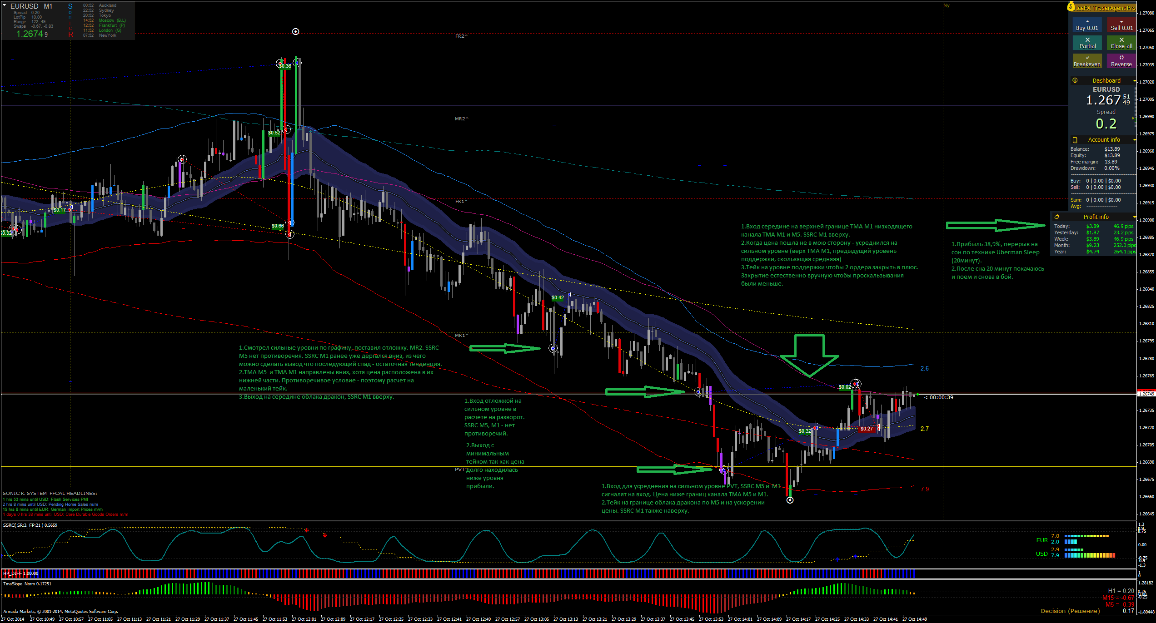
Task: Click the FR2 level label
Action: [461, 36]
